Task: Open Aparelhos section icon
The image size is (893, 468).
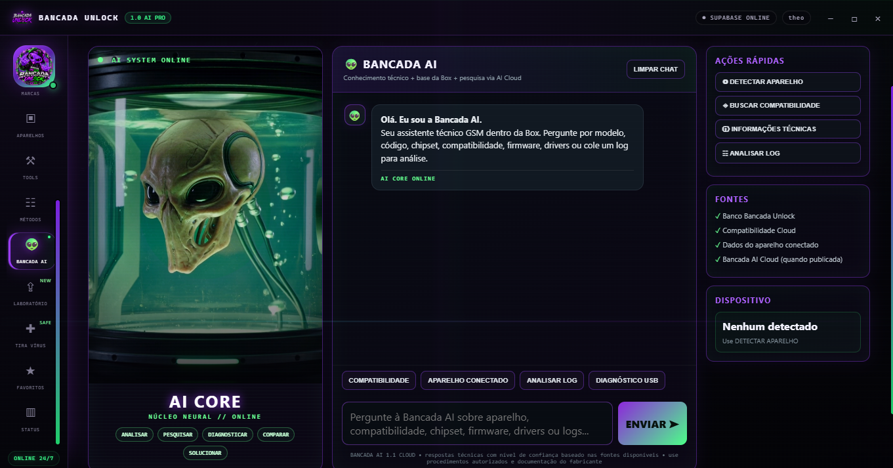Action: (30, 119)
